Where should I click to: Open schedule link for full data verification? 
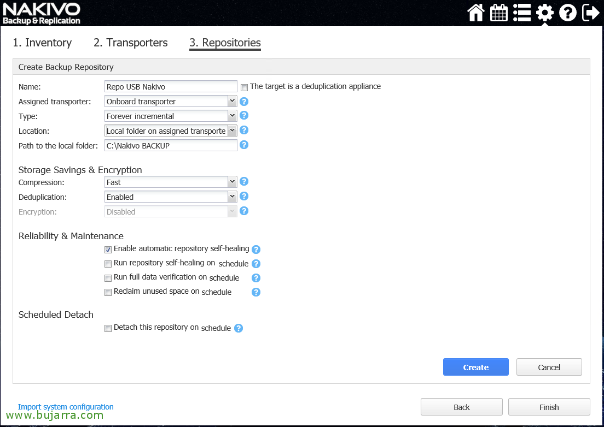[x=224, y=278]
